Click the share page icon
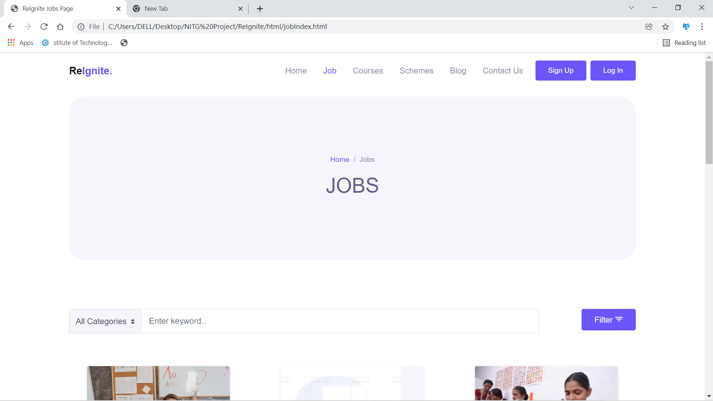The width and height of the screenshot is (713, 401). (649, 26)
